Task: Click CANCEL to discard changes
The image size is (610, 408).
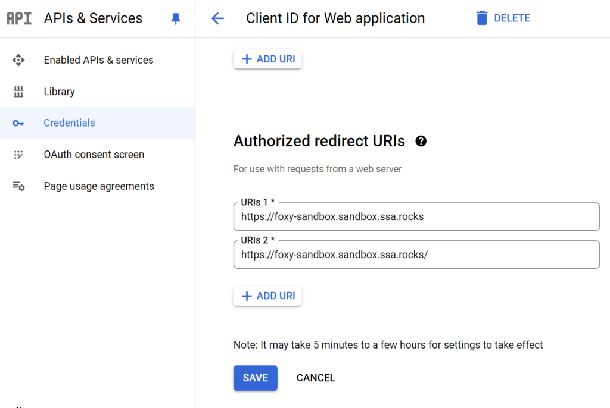Action: pyautogui.click(x=316, y=378)
